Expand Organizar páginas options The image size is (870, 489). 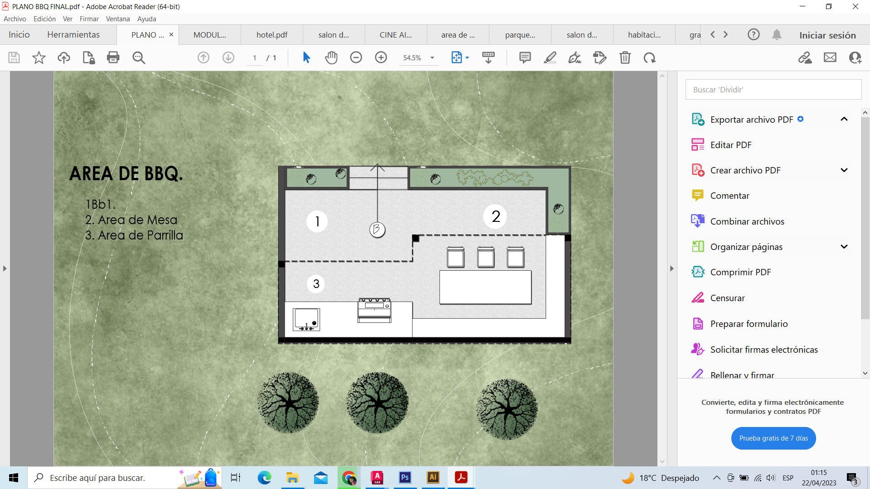[844, 247]
